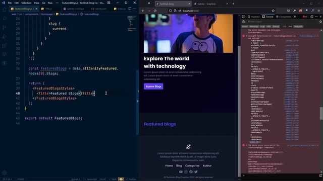Open VS Code Explorer in activity bar
This screenshot has width=323, height=181.
point(5,10)
